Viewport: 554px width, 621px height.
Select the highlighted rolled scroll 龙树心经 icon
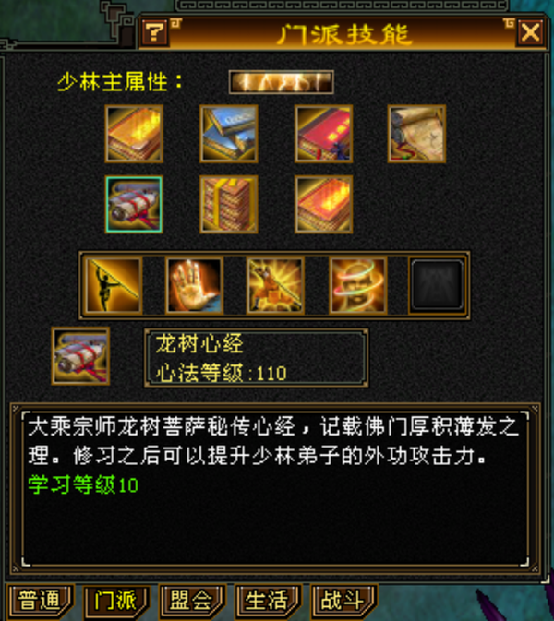click(x=134, y=204)
